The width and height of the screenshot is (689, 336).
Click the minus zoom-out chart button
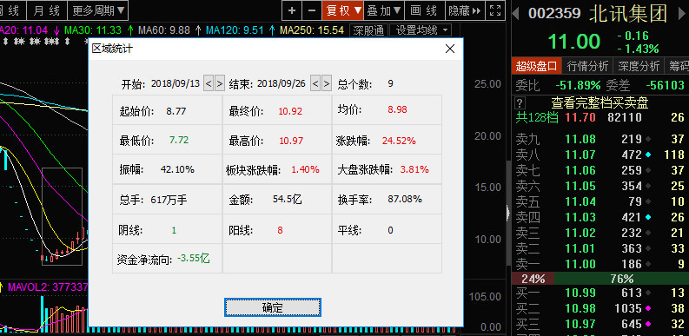coord(312,10)
